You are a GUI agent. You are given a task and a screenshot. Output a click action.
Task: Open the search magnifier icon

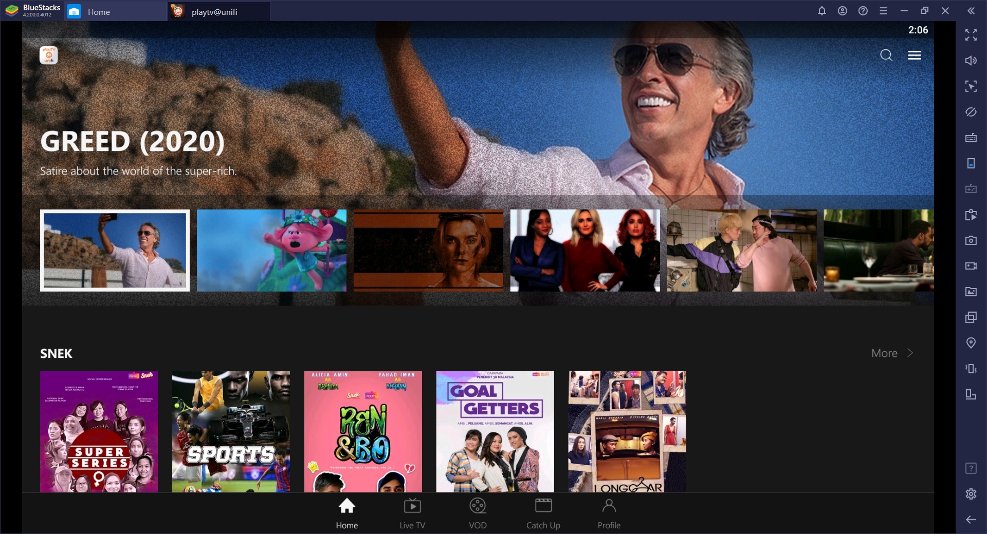pyautogui.click(x=886, y=55)
